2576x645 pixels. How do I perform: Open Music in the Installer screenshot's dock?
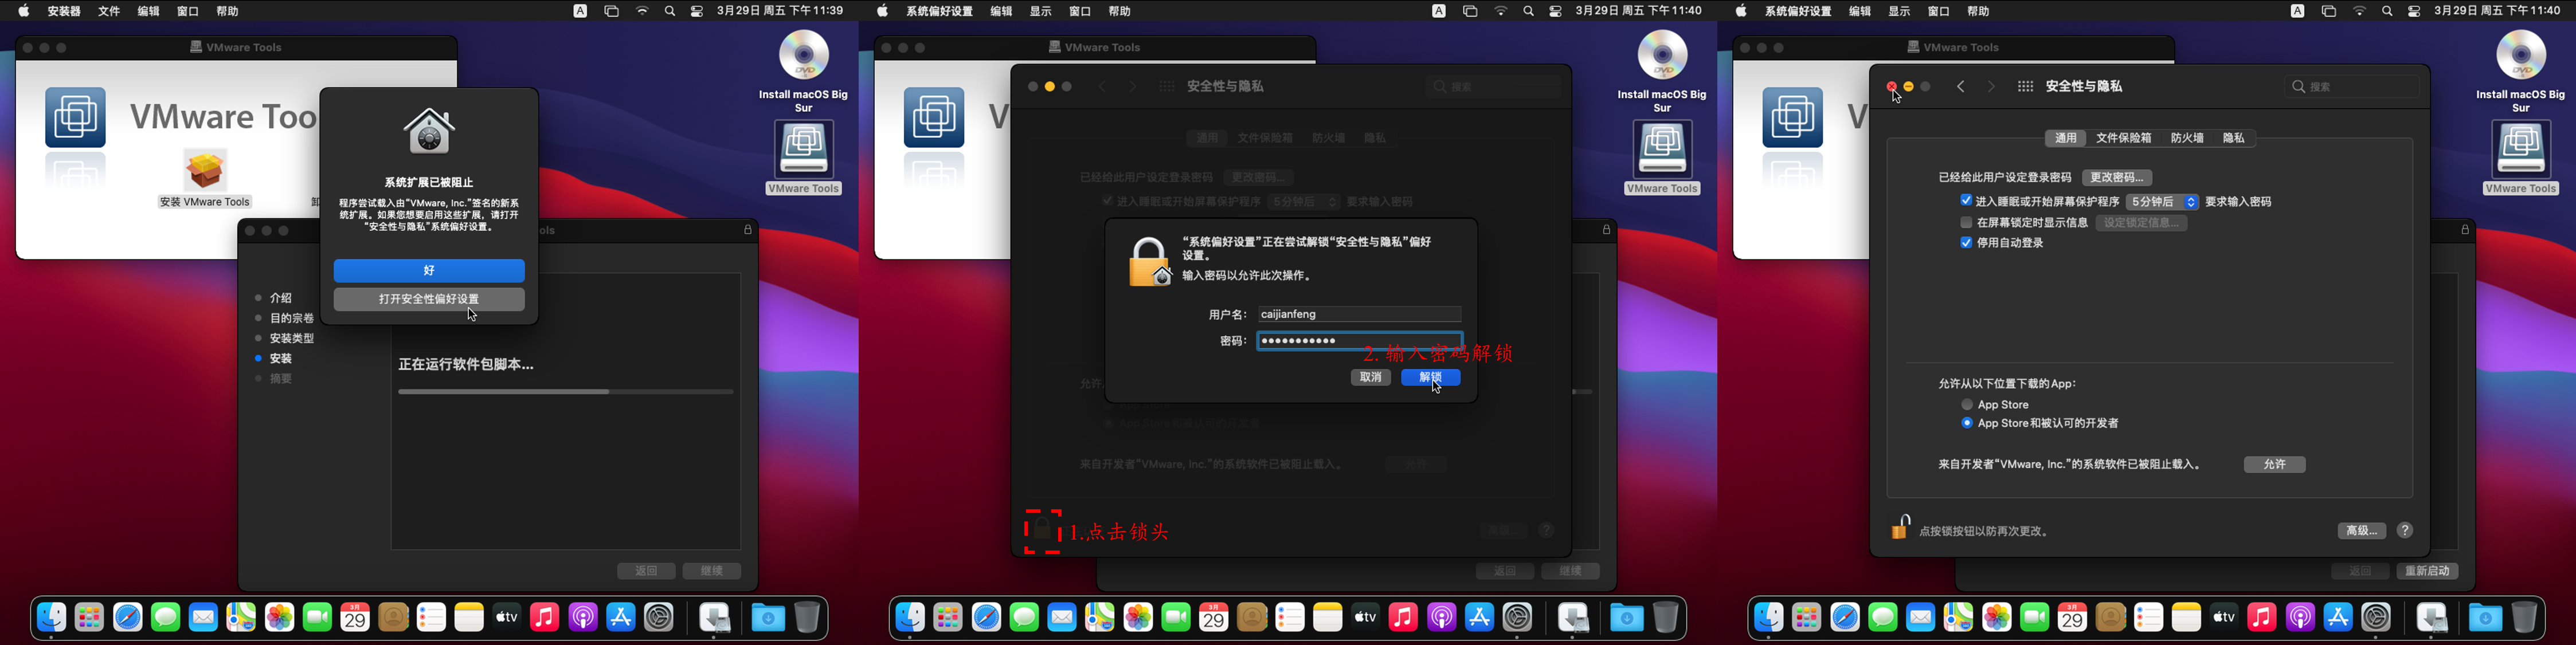coord(545,618)
